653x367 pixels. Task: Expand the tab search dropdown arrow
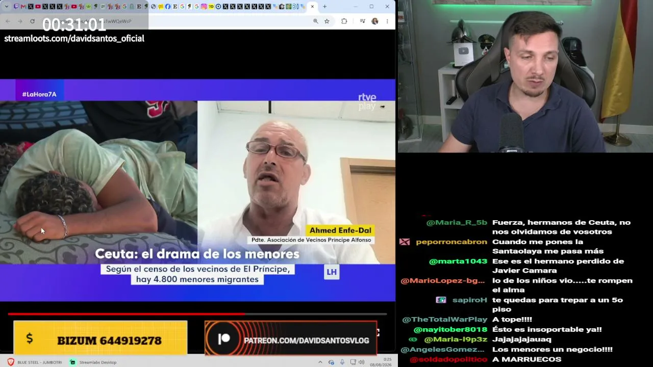point(8,7)
